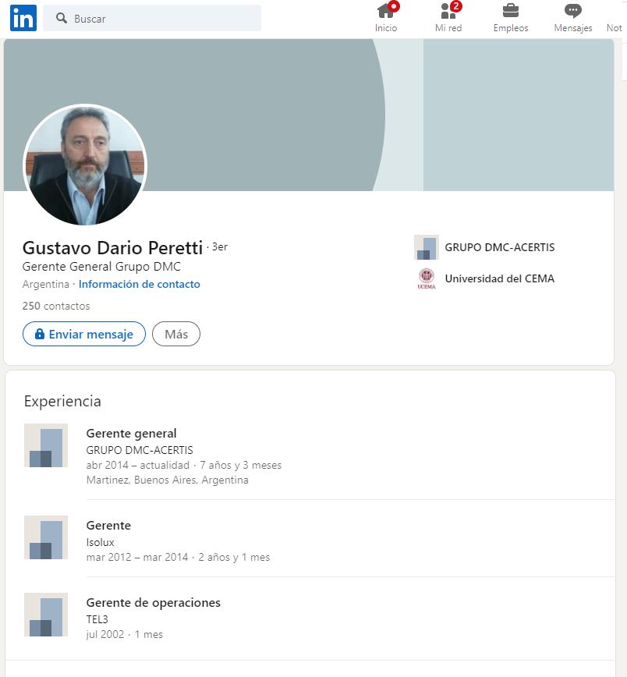Viewport: 627px width, 677px height.
Task: View the Mi red notifications badge
Action: click(456, 6)
